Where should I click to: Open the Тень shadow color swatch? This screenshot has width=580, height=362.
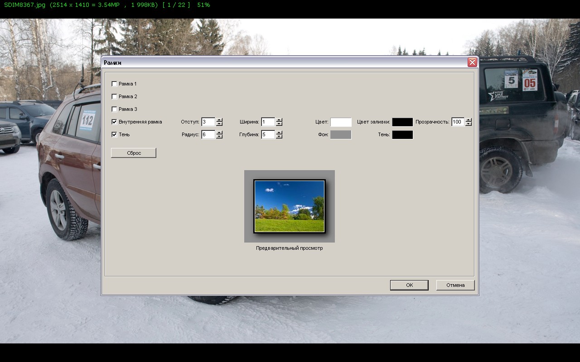tap(402, 135)
